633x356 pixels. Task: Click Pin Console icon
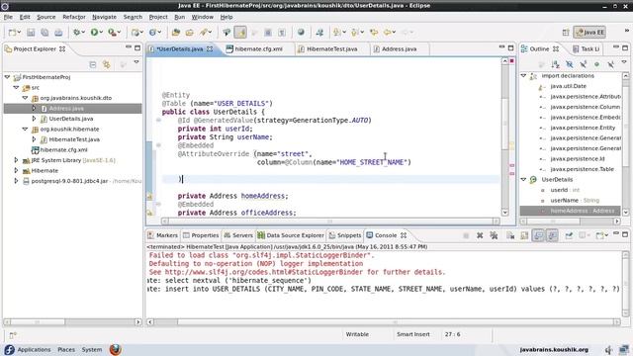pyautogui.click(x=569, y=235)
